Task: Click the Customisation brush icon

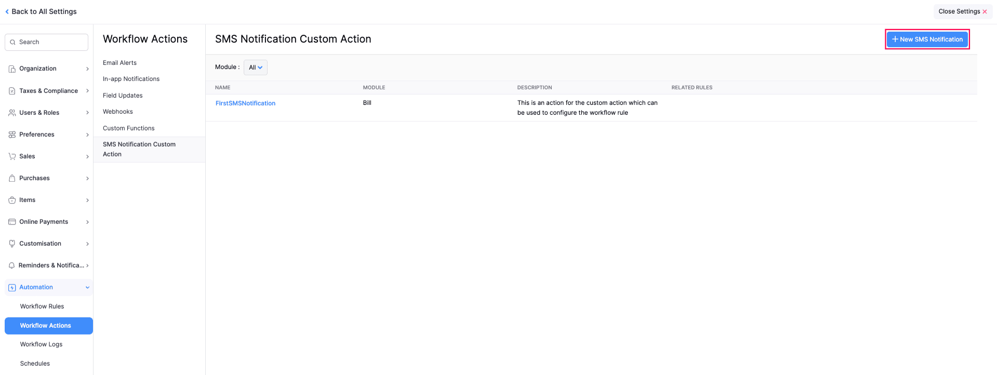Action: click(x=12, y=244)
